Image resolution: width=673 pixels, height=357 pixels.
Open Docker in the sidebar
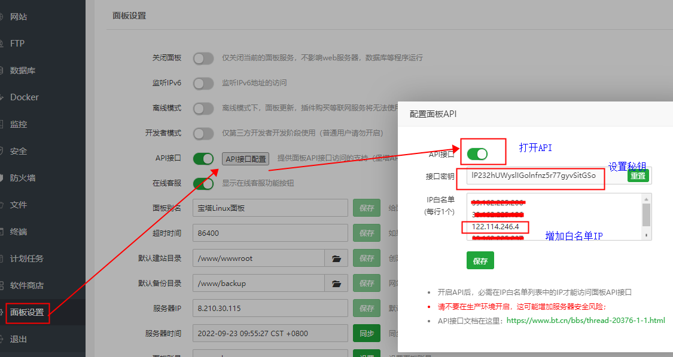(x=24, y=97)
